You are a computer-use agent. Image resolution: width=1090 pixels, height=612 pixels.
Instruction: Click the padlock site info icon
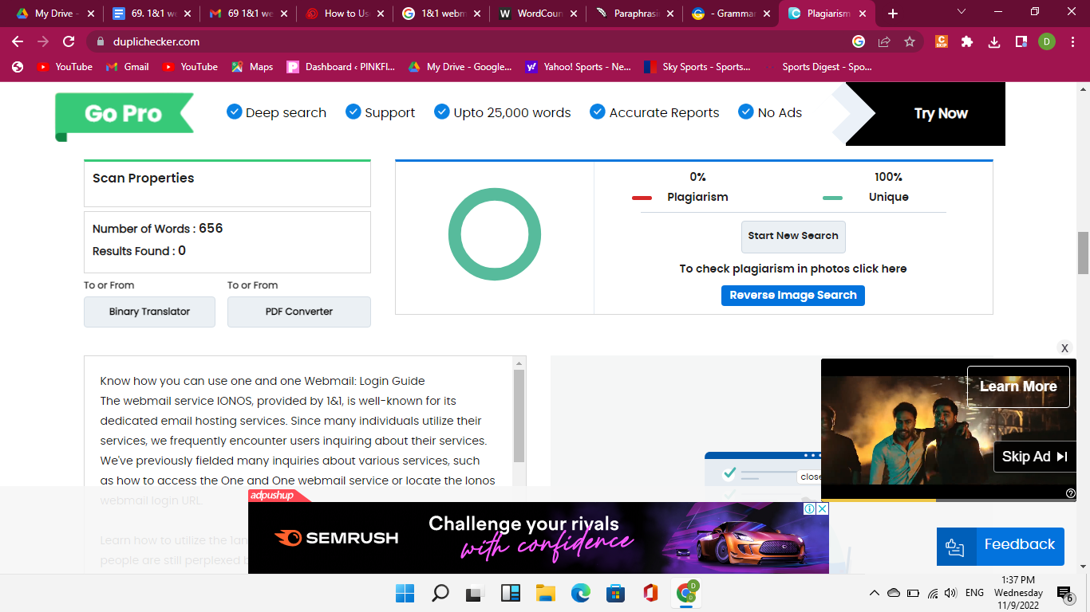click(101, 41)
